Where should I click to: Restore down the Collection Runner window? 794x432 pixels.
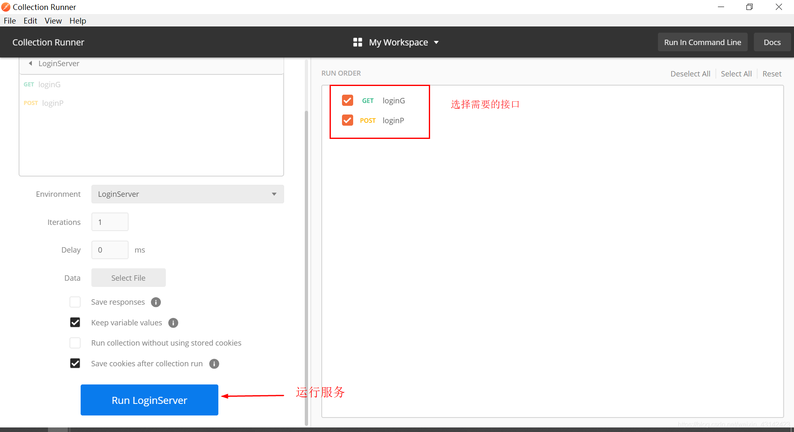[x=749, y=7]
